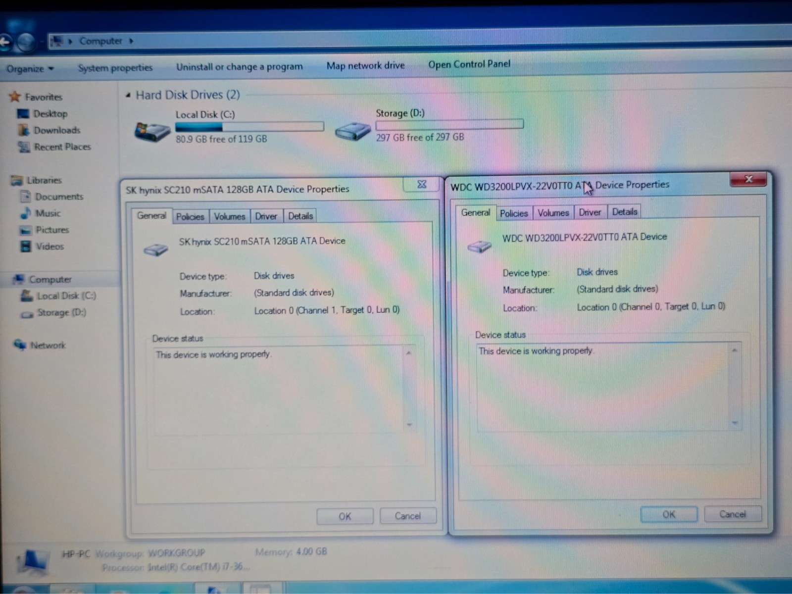Select the Storage (D:) drive icon
This screenshot has width=792, height=594.
[352, 131]
